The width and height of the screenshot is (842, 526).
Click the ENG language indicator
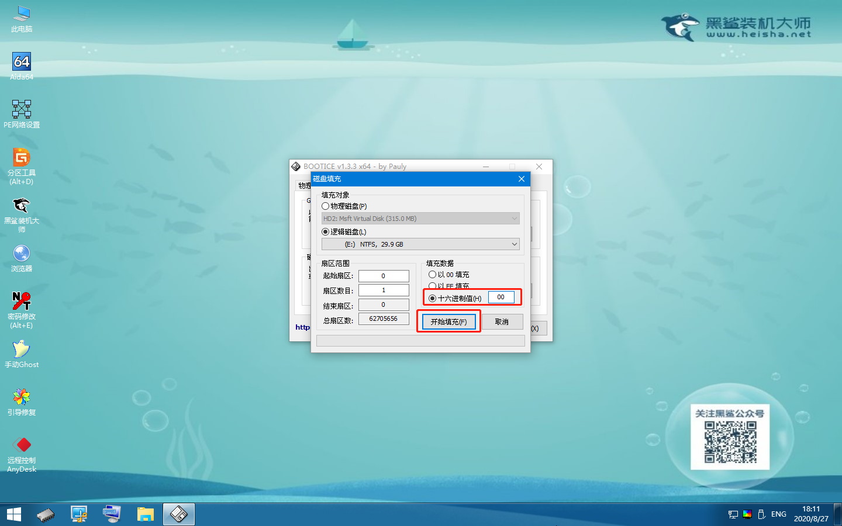778,514
